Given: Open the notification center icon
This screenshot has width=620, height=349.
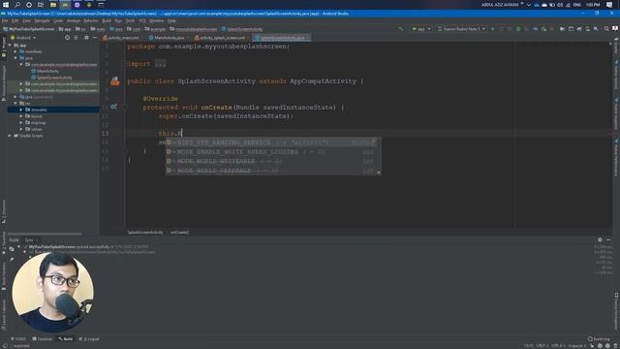Looking at the screenshot, I should (609, 5).
